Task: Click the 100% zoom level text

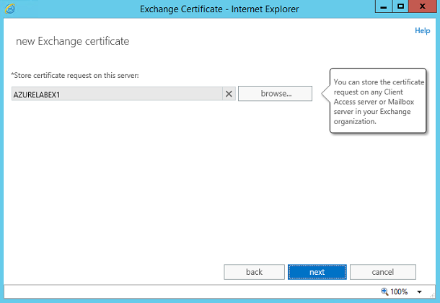Action: pos(399,291)
